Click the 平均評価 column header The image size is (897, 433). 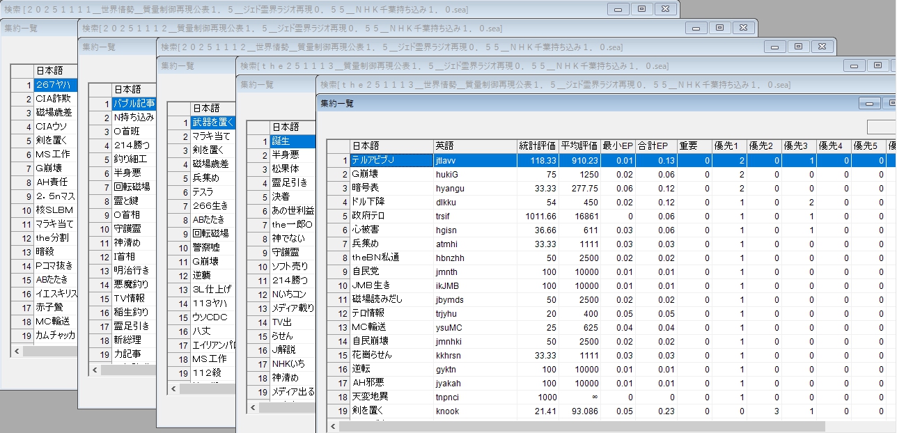[579, 146]
